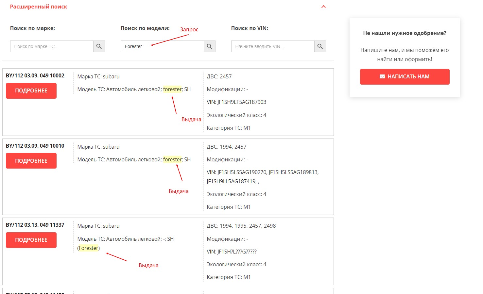Click the VIN search magnifier icon

(x=320, y=46)
